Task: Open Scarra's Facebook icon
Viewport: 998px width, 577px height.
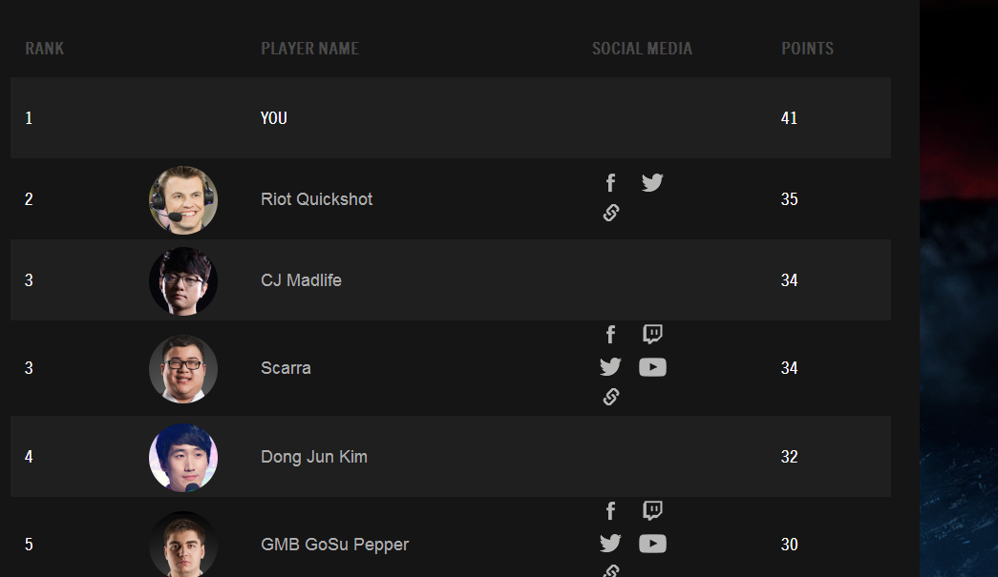Action: [610, 334]
